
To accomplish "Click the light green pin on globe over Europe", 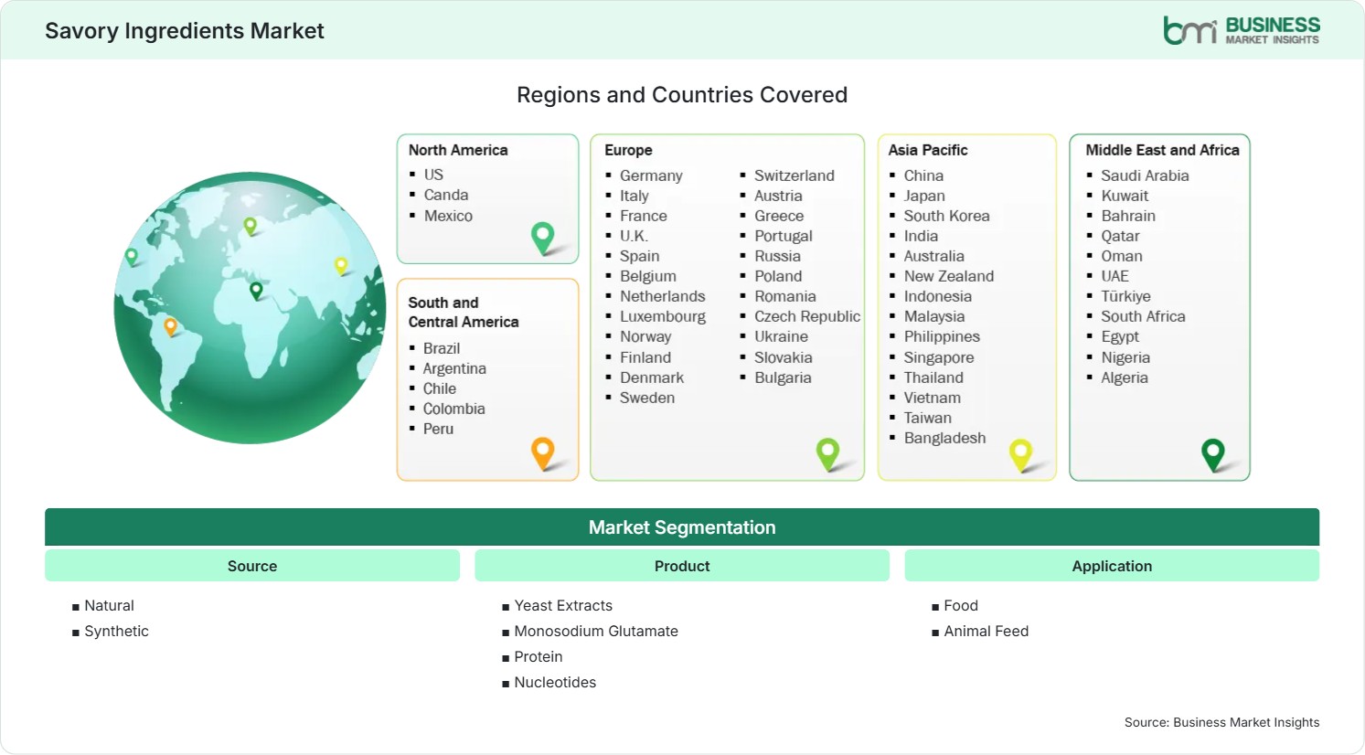I will [250, 226].
